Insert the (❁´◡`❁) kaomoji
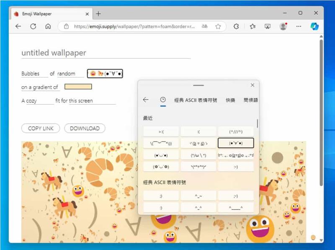This screenshot has width=335, height=250. coord(161,167)
